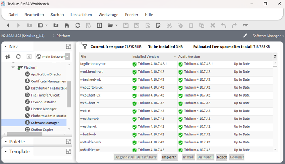
Task: Open the folder icon in toolbar
Action: 110,25
